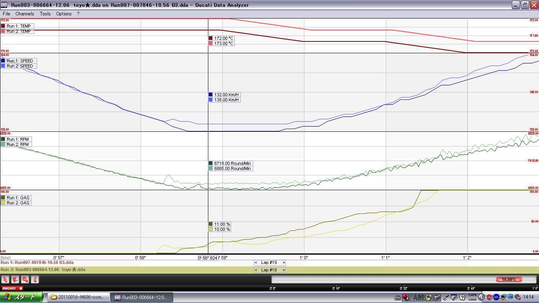Click the red ball IME icon

pos(406,297)
